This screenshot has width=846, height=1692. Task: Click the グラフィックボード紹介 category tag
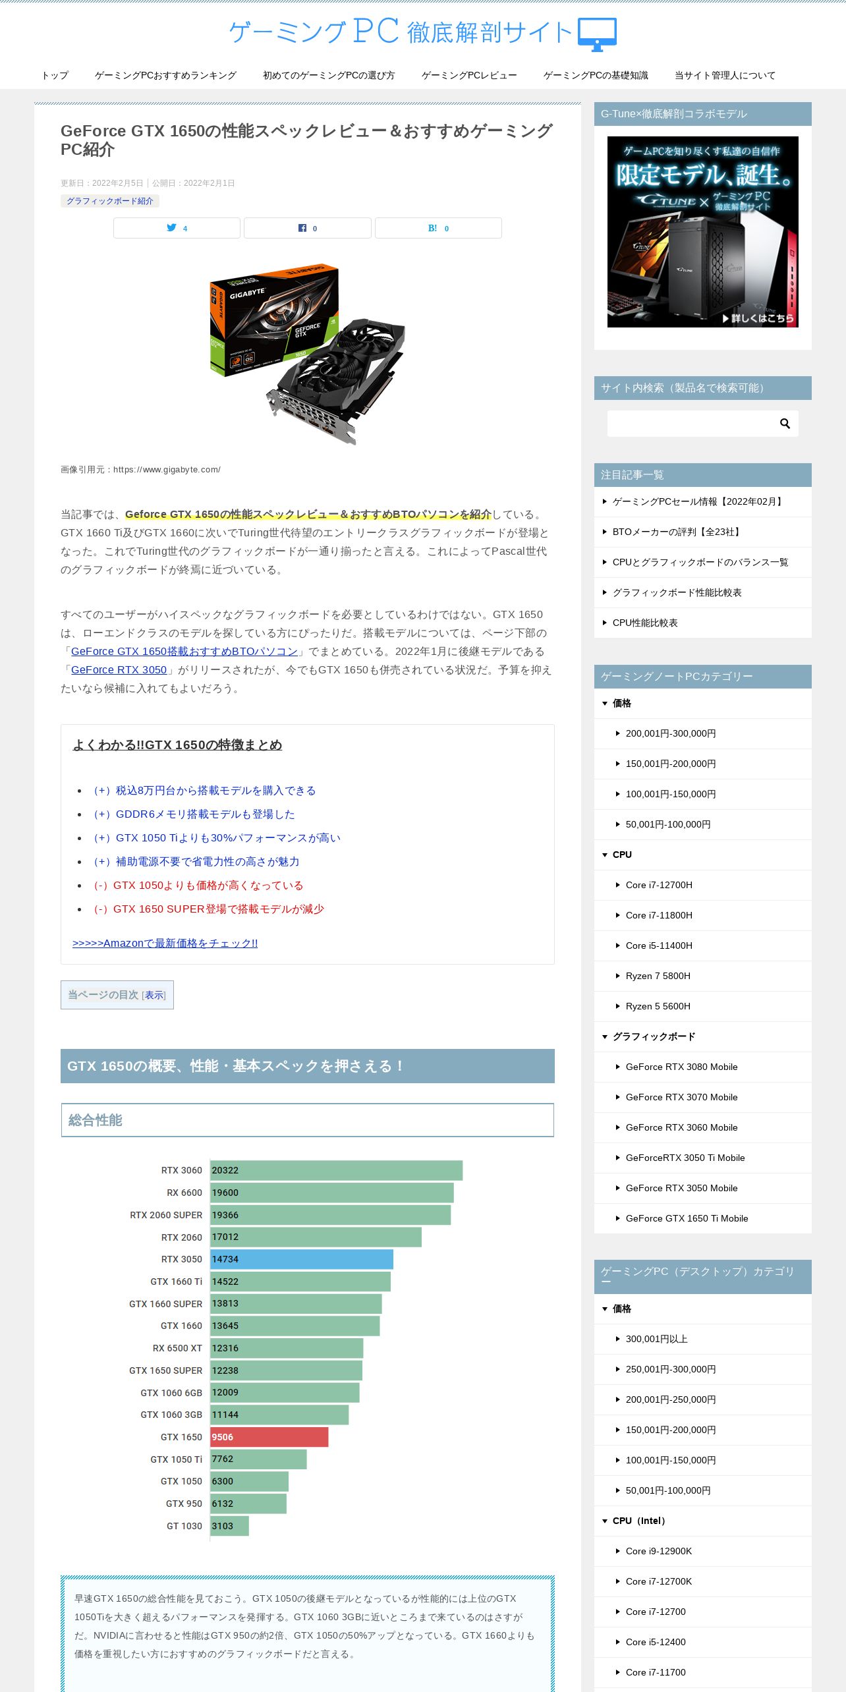click(110, 201)
